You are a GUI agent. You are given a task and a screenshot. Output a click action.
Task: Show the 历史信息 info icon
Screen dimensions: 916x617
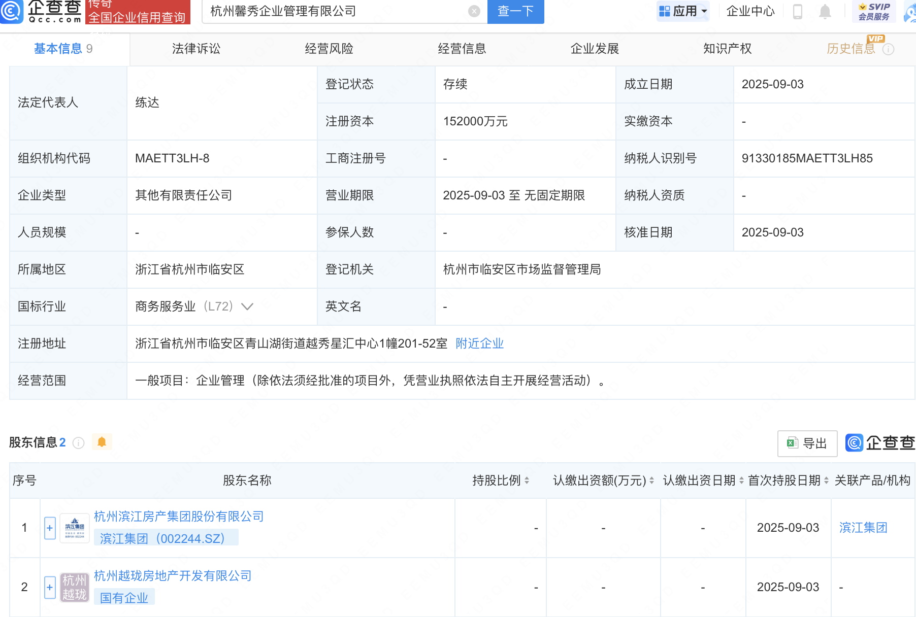[888, 49]
